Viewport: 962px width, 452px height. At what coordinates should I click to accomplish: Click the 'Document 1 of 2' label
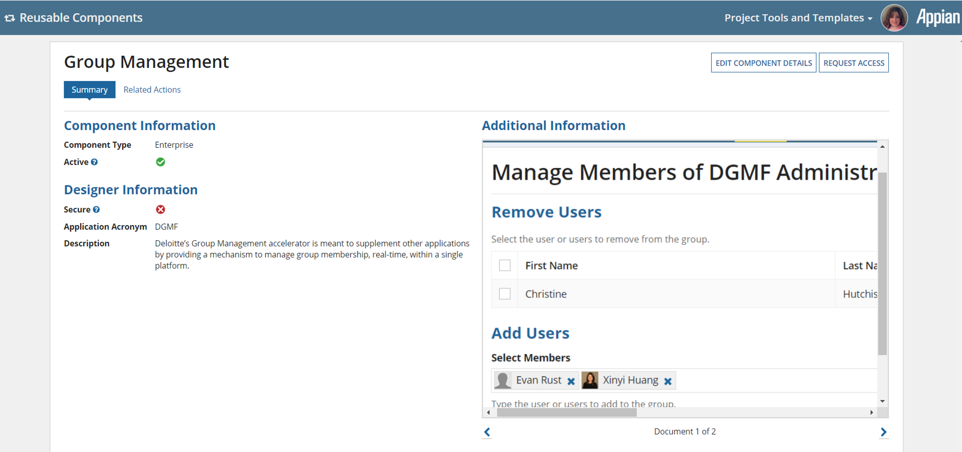click(685, 431)
